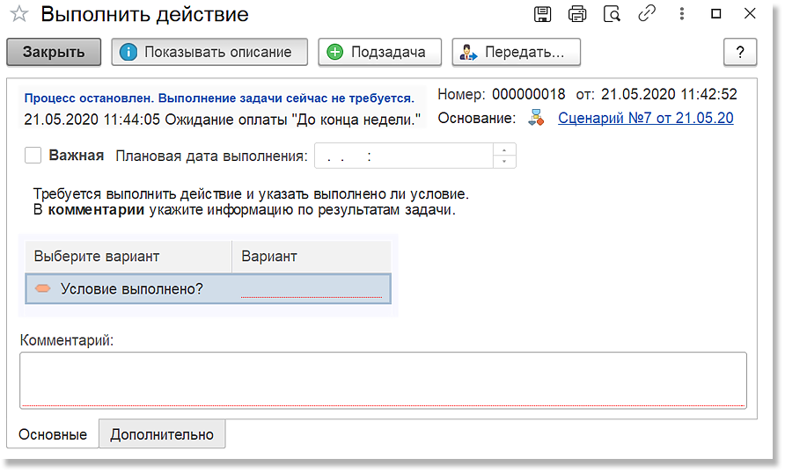This screenshot has width=785, height=473.
Task: Click the orange marker in Условие выполнено row
Action: (x=42, y=288)
